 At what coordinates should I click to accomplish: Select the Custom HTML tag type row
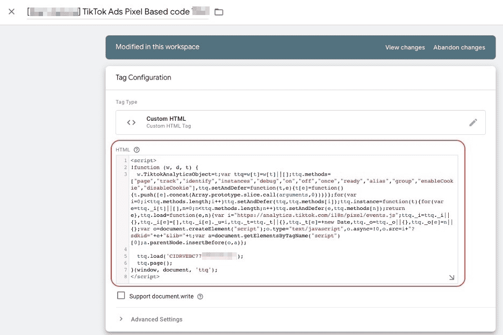coord(300,122)
